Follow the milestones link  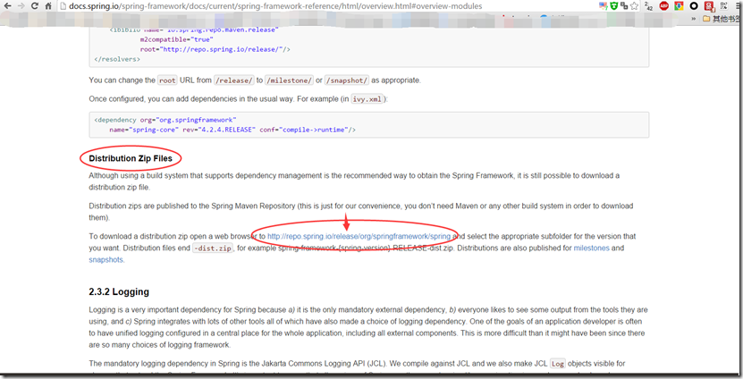[x=591, y=248]
